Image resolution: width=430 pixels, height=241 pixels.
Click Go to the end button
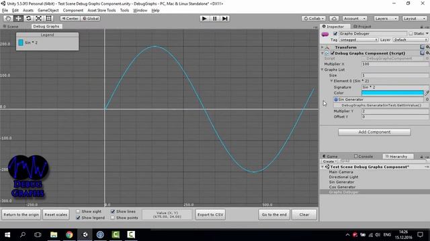pos(274,214)
